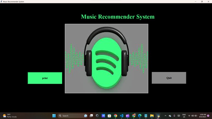The image size is (212, 119).
Task: Open the purple clapperboard app in taskbar
Action: tap(128, 116)
